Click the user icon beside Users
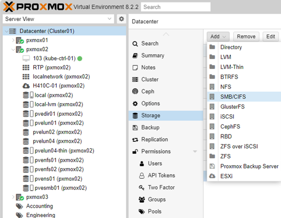Screen dimensions: 281x218 pyautogui.click(x=142, y=164)
